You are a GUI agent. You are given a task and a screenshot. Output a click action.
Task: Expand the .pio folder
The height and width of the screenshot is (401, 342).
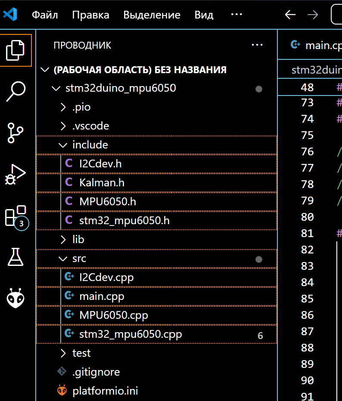click(81, 107)
